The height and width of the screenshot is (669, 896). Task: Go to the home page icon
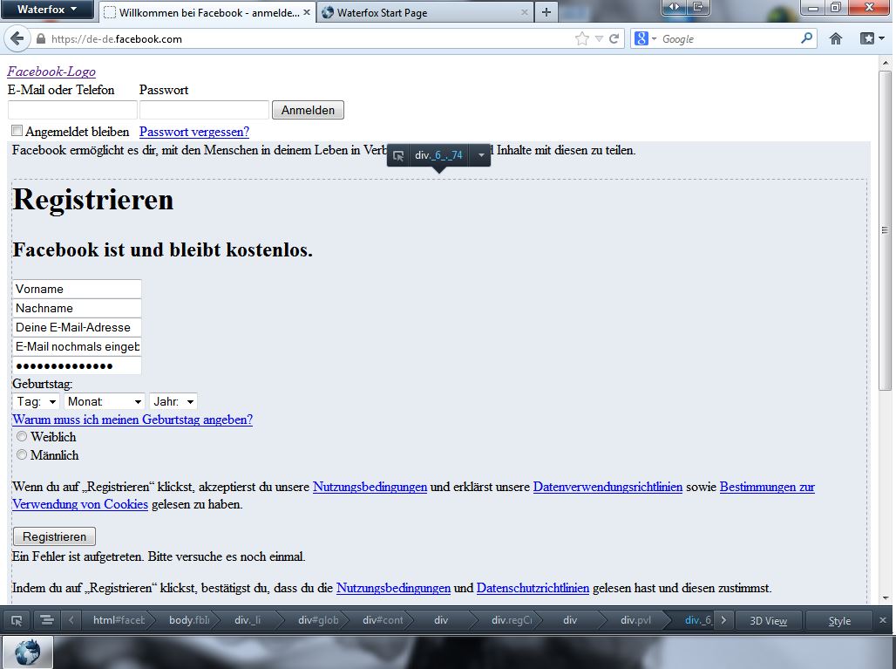[x=836, y=39]
